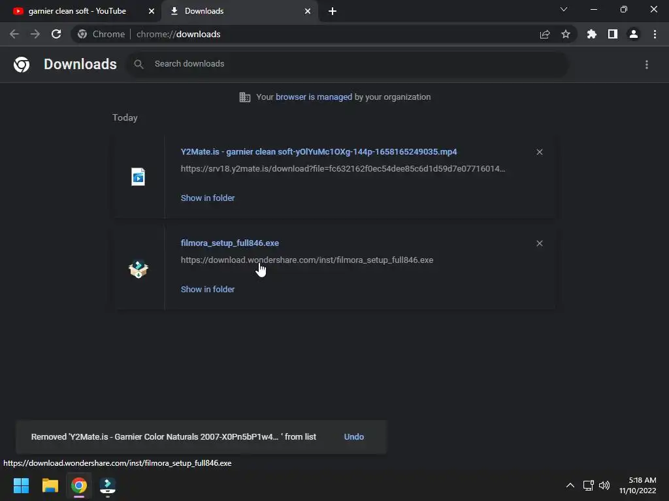Bookmark this page with the star icon
The width and height of the screenshot is (669, 501).
click(566, 34)
